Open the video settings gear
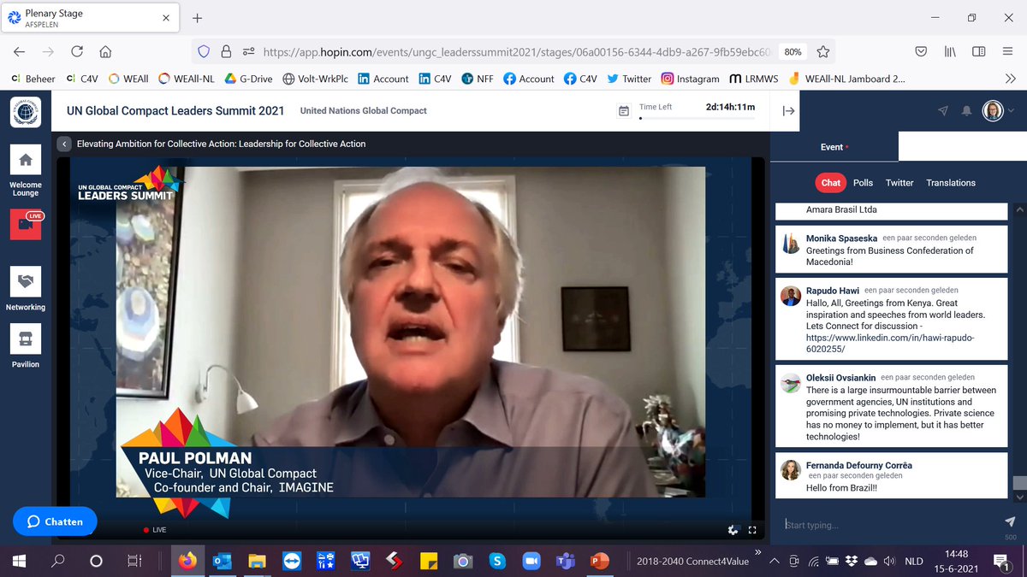 point(733,530)
